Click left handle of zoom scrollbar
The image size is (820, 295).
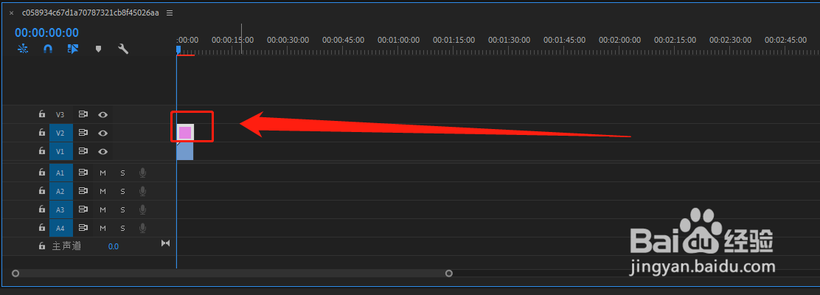pos(15,273)
